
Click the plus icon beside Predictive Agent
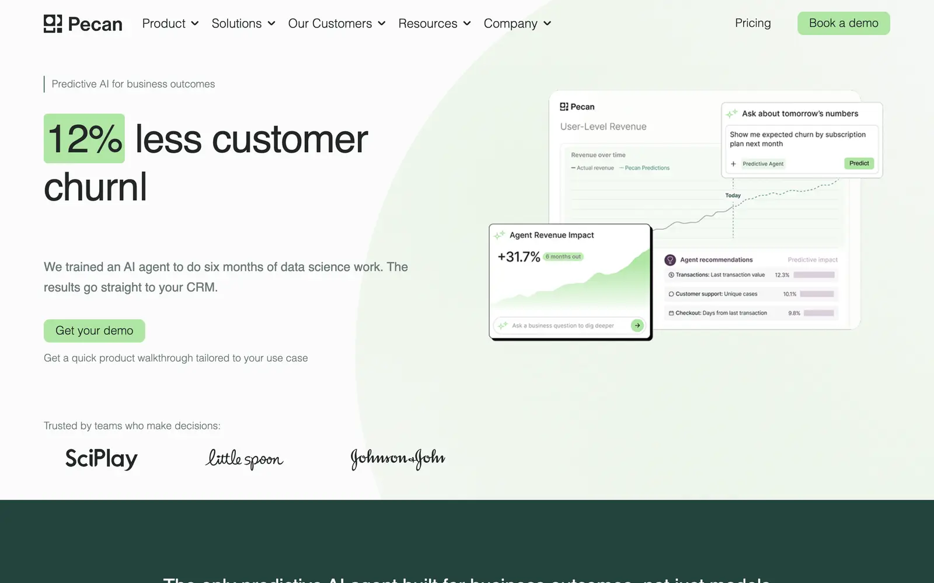(733, 164)
